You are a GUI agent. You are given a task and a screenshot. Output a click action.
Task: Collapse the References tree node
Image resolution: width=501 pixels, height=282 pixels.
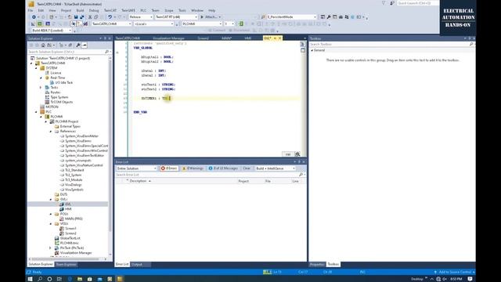point(51,131)
